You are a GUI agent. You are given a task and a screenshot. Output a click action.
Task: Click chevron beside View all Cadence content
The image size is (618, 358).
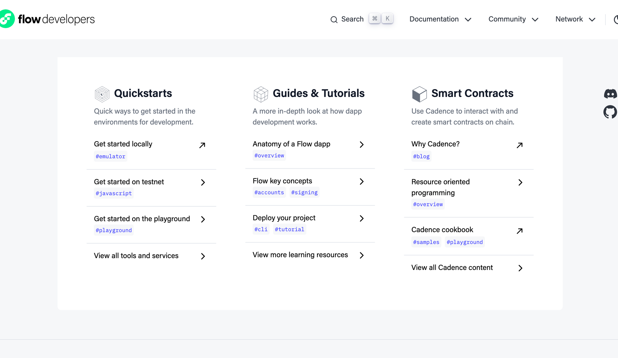(x=520, y=268)
